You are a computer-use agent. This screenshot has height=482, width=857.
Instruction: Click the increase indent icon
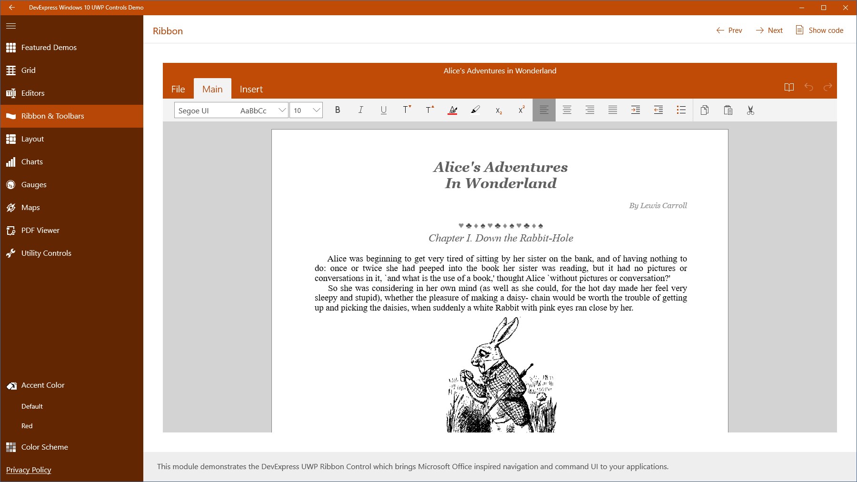click(x=636, y=110)
